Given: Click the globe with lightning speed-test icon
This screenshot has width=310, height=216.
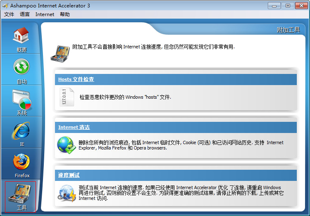Looking at the screenshot, I should pos(67,193).
